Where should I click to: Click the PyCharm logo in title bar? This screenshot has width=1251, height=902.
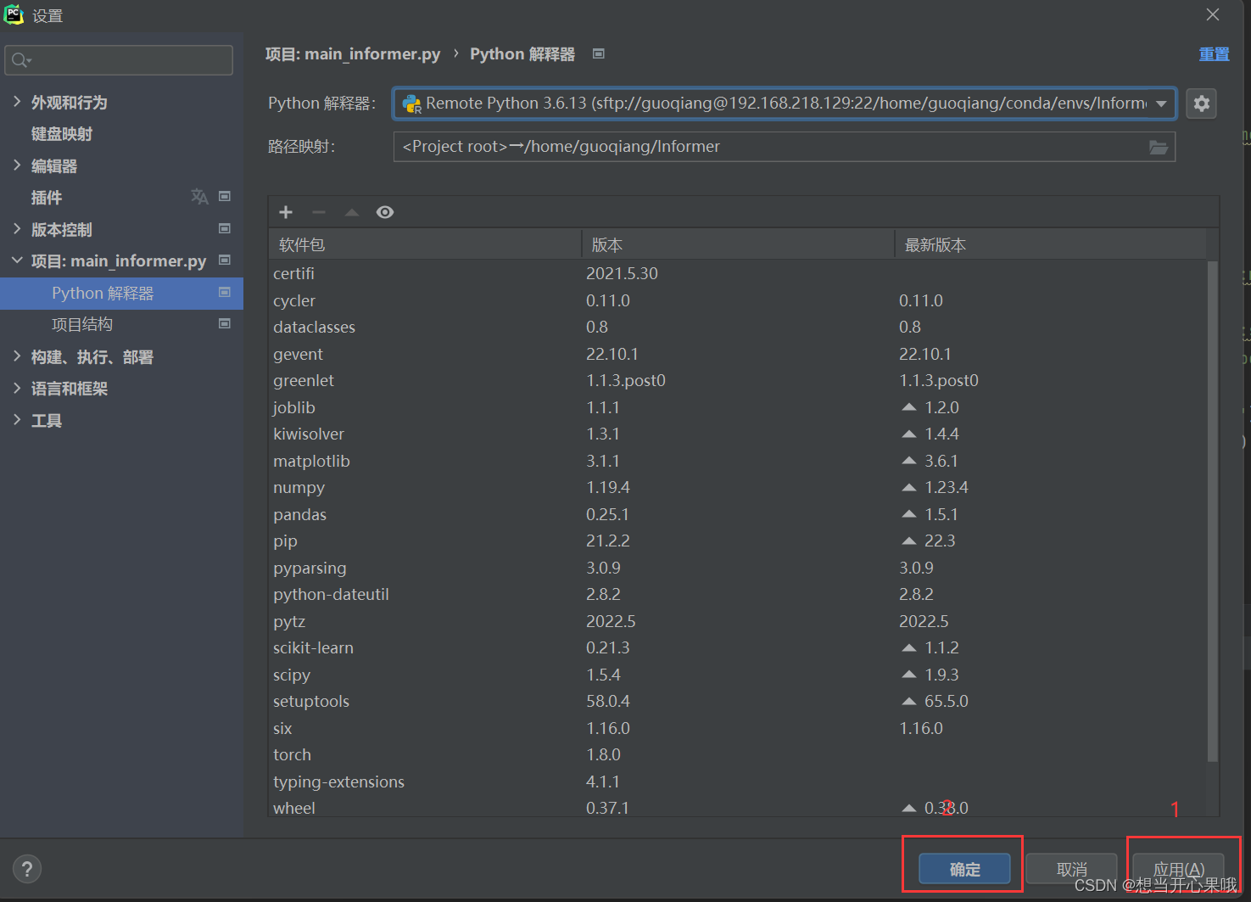(14, 14)
